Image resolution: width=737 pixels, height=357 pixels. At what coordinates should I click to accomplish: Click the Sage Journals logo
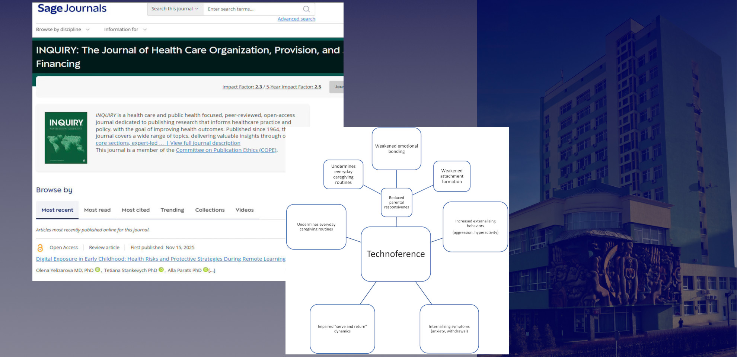pyautogui.click(x=72, y=9)
